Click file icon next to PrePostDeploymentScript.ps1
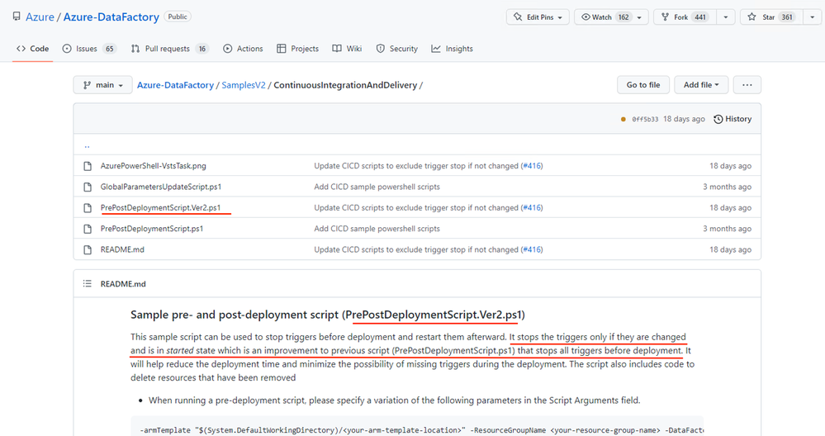This screenshot has height=436, width=825. 88,230
